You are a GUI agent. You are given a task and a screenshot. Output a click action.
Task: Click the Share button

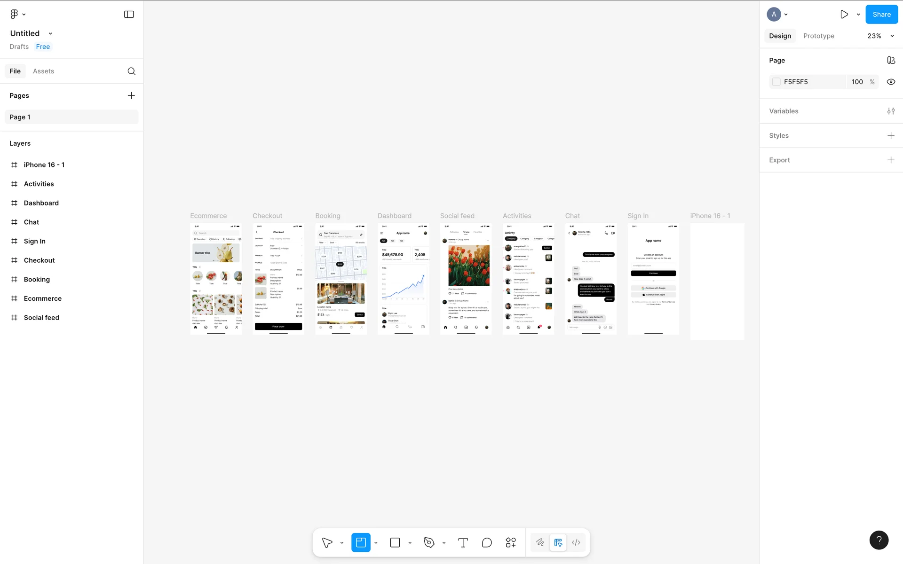click(x=881, y=15)
